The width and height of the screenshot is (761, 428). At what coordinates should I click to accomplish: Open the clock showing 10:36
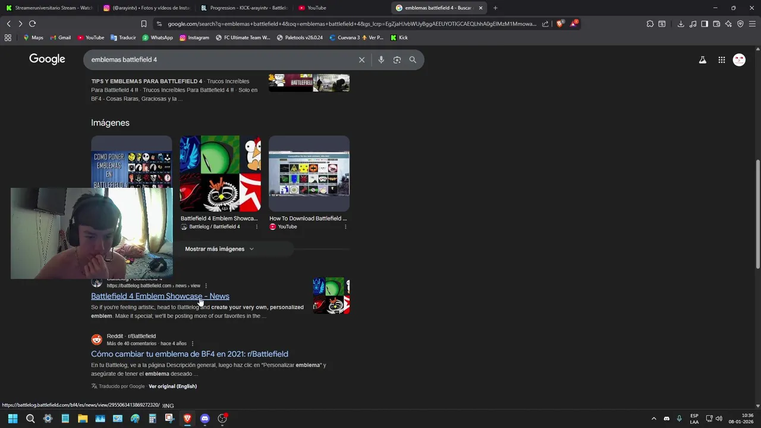[x=742, y=418]
